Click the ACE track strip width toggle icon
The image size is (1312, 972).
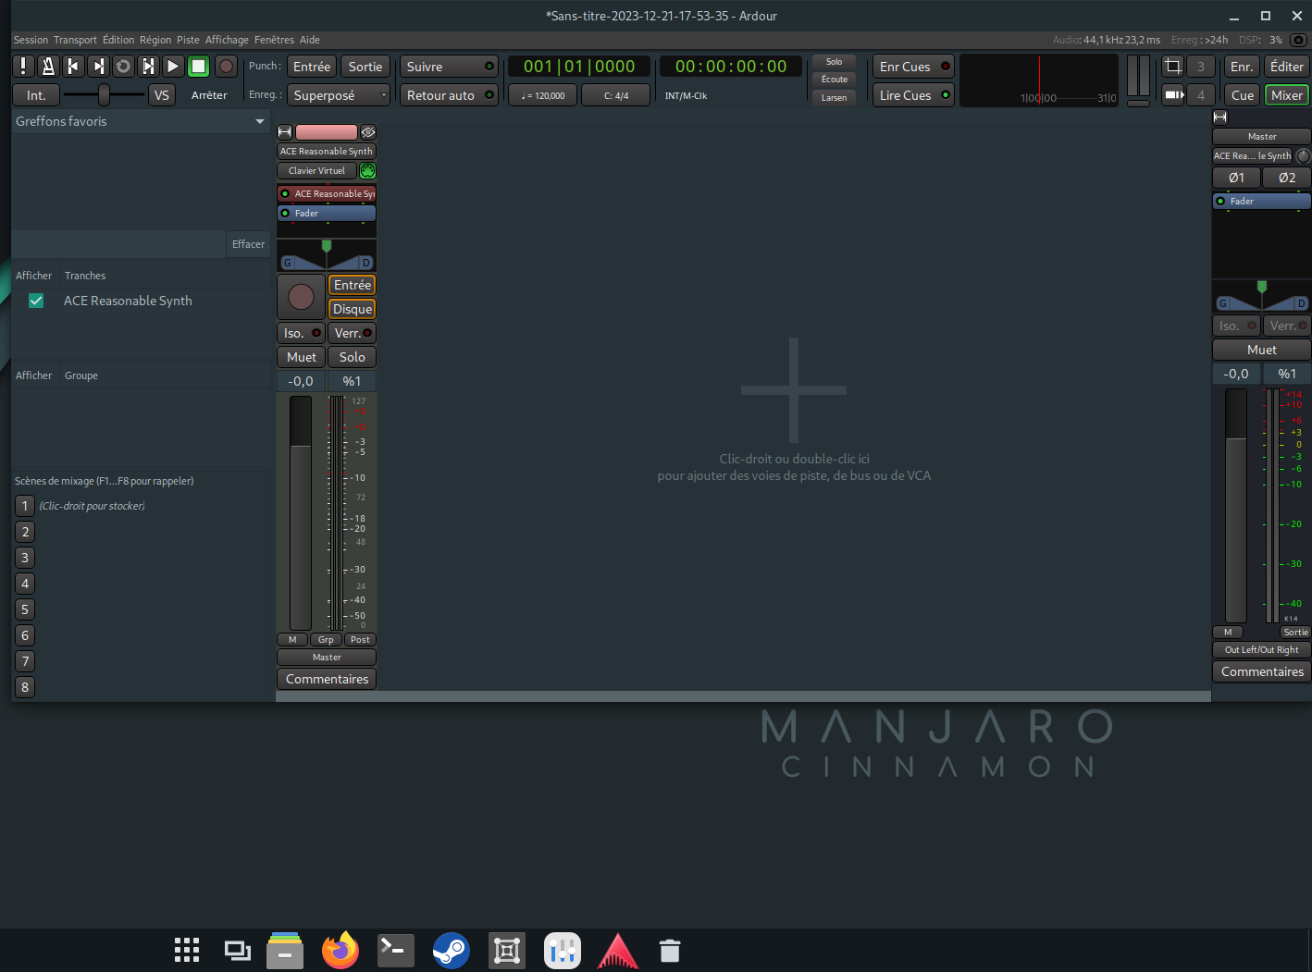click(285, 132)
